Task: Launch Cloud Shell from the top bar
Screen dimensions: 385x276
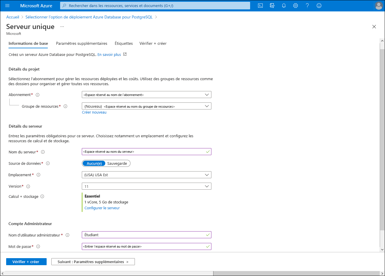Action: [x=260, y=6]
